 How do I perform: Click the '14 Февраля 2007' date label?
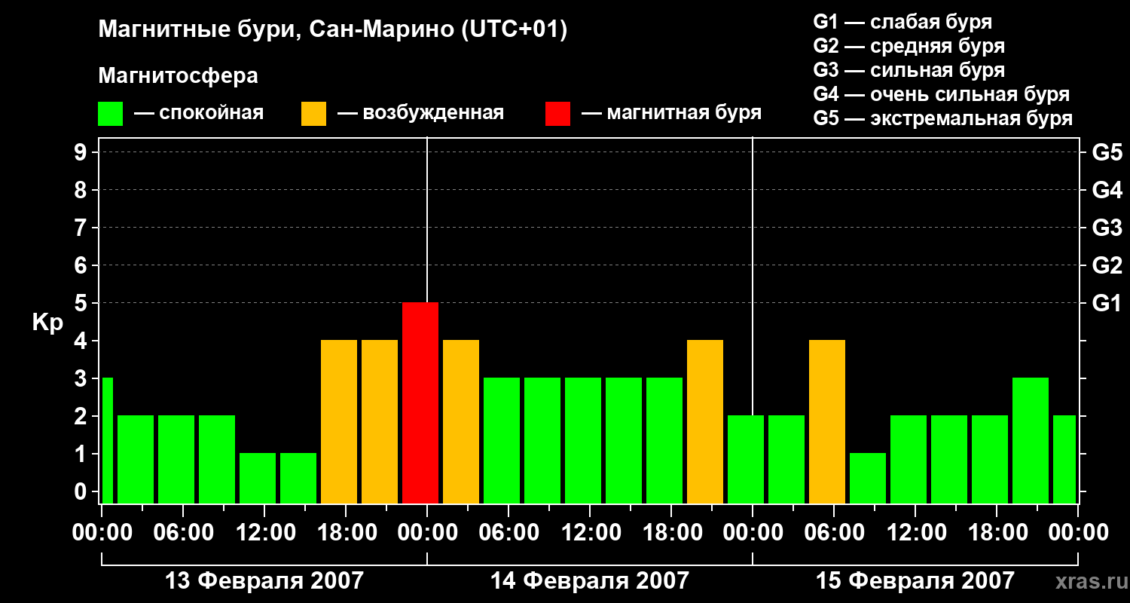589,580
